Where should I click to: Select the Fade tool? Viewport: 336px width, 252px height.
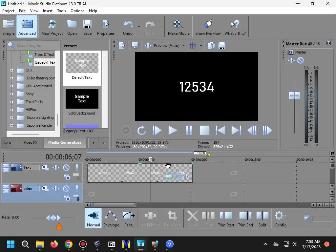(128, 218)
